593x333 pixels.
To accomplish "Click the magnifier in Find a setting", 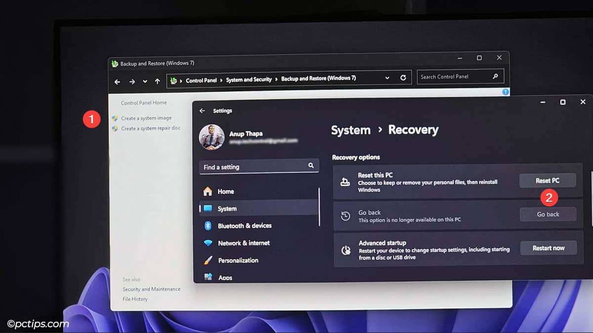I will (311, 166).
